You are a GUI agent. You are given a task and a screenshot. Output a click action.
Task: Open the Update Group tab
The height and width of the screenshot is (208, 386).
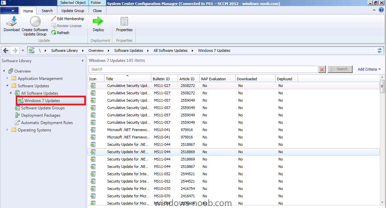point(73,11)
